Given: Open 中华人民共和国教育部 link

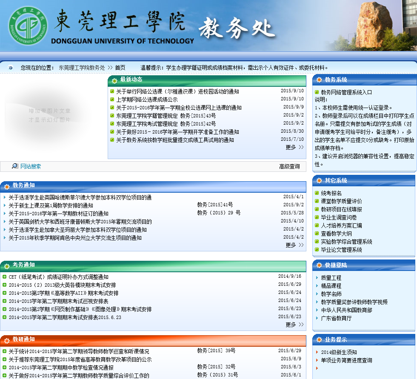Looking at the screenshot, I should coord(346,310).
